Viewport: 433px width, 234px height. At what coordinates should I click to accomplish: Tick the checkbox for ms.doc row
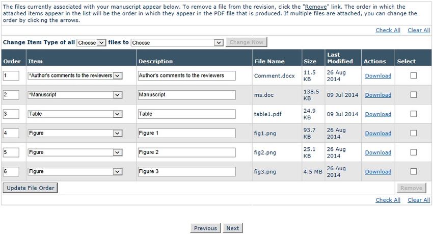[414, 95]
